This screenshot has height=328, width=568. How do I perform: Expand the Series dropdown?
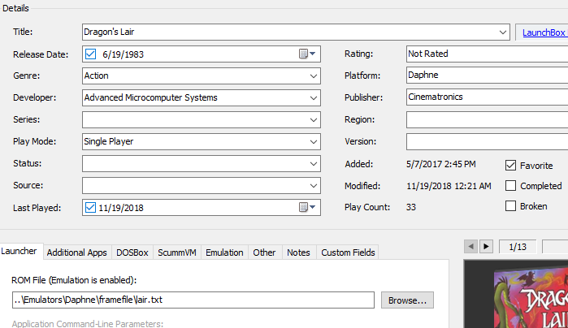[314, 120]
